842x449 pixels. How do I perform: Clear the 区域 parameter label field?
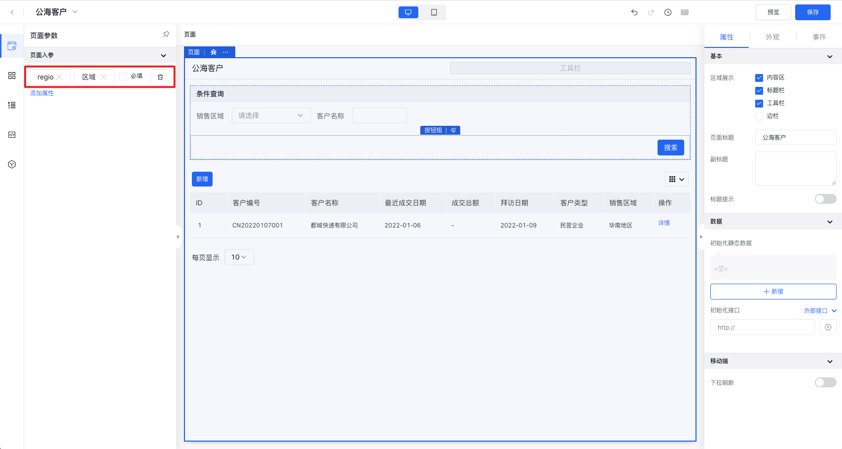coord(104,77)
